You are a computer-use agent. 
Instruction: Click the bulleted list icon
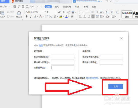click(80, 12)
